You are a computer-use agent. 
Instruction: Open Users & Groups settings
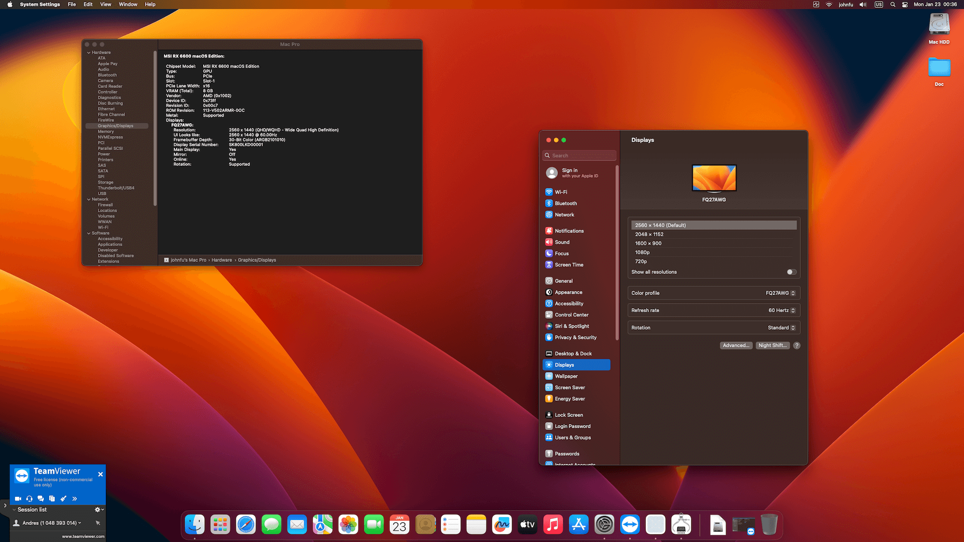[x=576, y=438]
